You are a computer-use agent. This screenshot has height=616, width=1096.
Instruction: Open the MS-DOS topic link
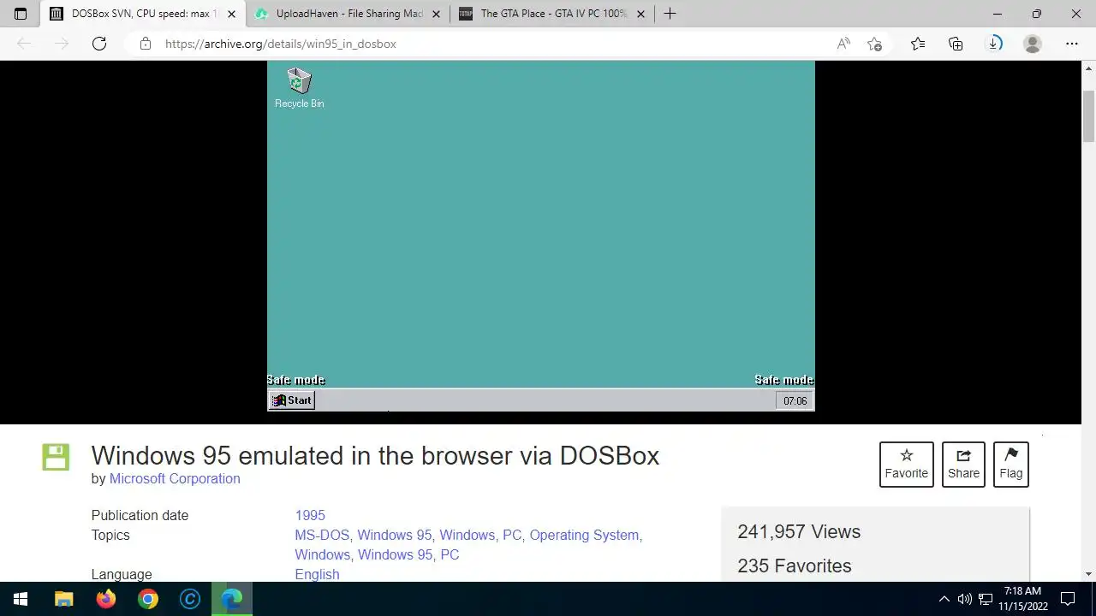click(x=323, y=535)
